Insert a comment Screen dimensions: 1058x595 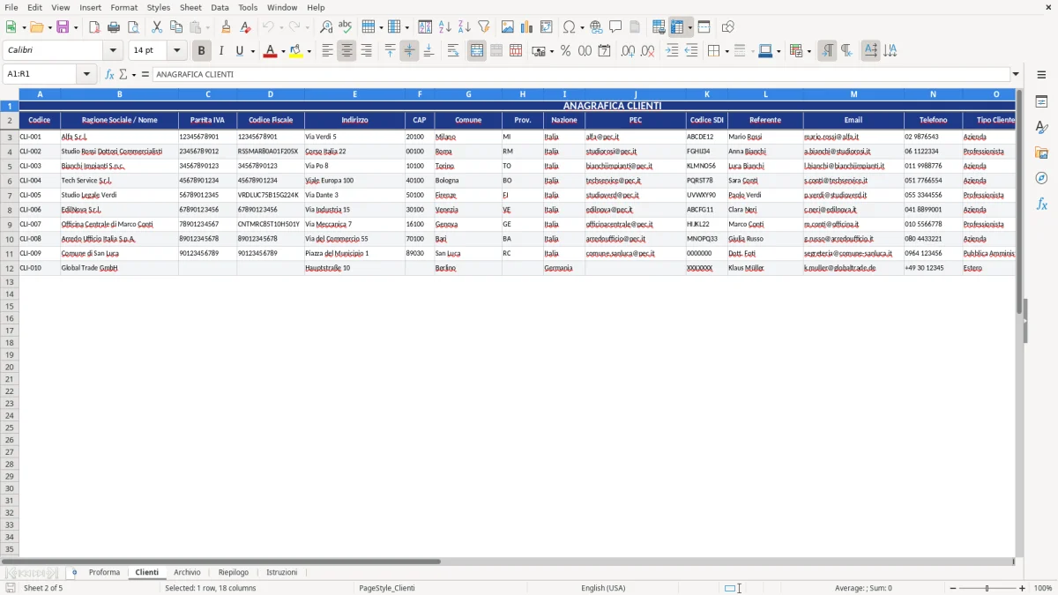coord(615,27)
